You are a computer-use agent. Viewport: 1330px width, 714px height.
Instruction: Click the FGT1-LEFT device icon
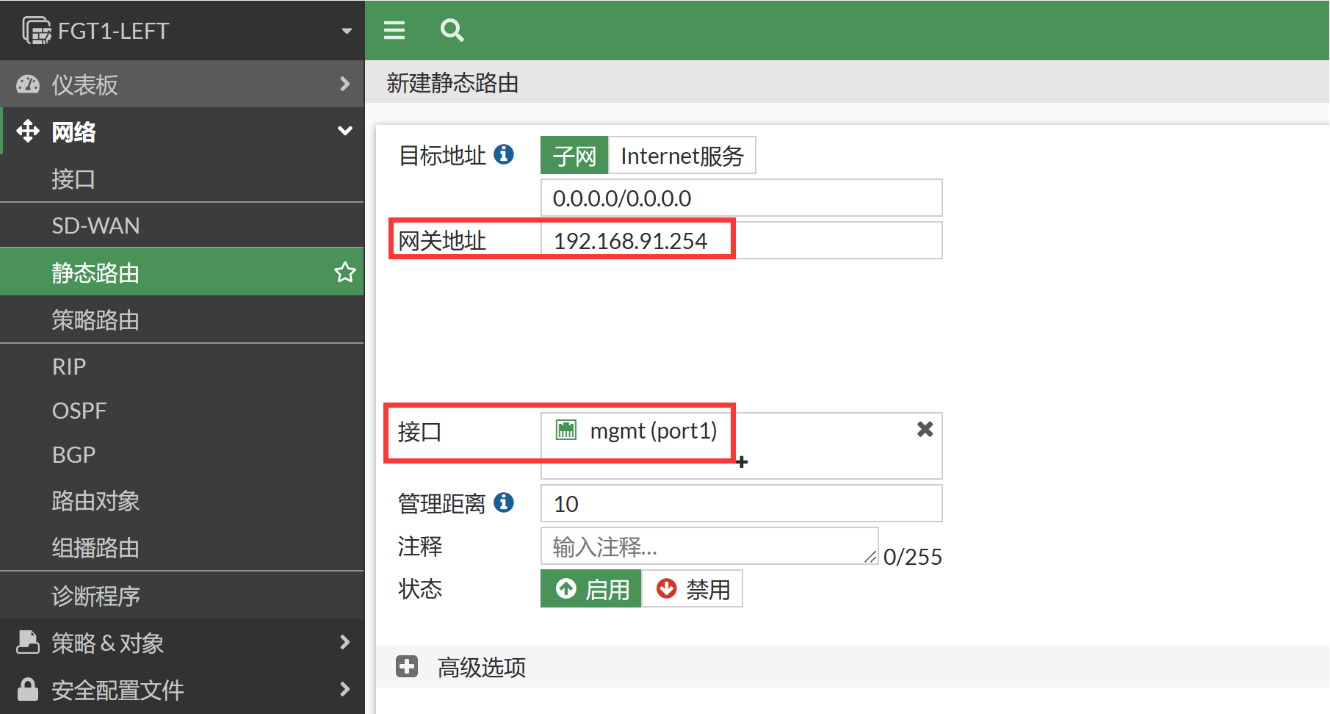coord(36,31)
